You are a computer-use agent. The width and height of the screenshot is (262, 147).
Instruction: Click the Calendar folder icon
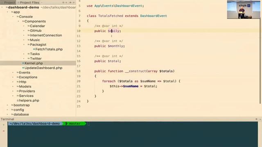click(29, 26)
